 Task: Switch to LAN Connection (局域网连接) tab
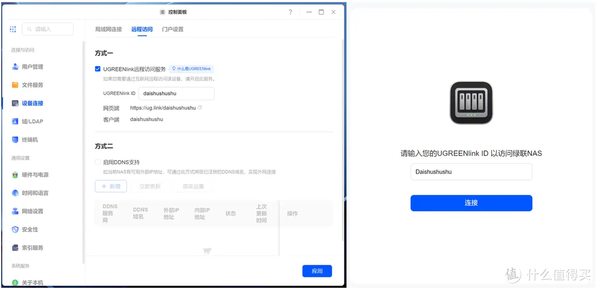click(x=108, y=29)
